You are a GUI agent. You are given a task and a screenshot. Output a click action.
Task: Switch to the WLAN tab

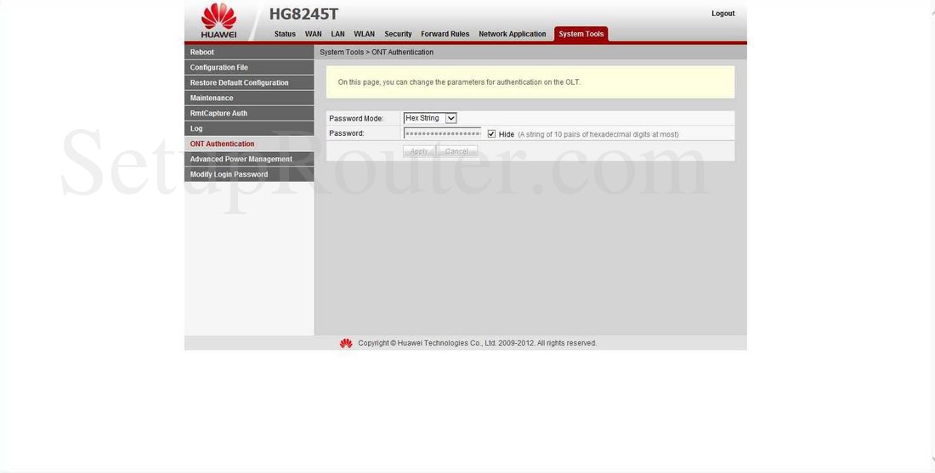pos(365,34)
